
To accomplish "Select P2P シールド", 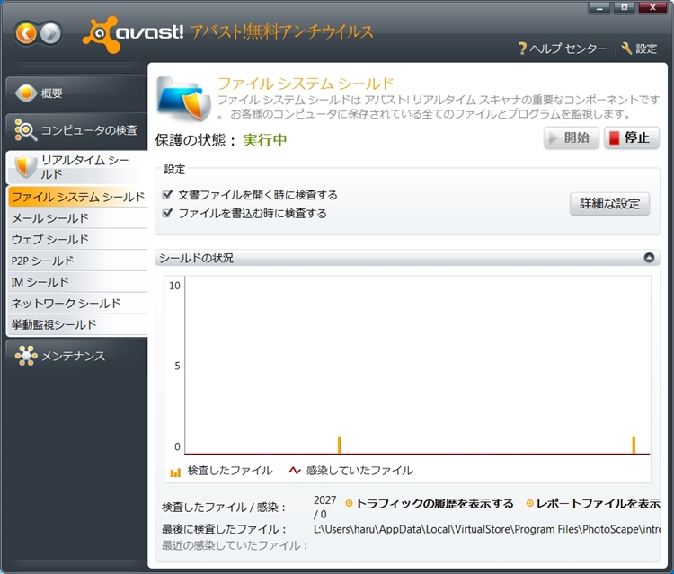I will click(x=78, y=261).
